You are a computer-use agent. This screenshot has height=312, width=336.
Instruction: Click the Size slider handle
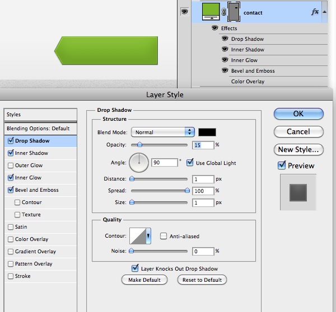[132, 202]
